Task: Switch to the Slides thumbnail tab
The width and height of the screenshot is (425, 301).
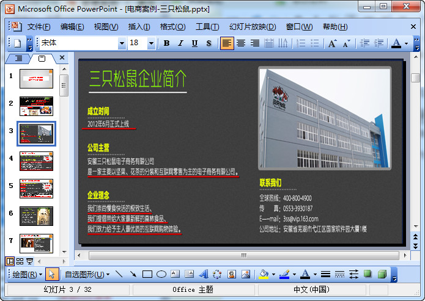Action: (42, 59)
